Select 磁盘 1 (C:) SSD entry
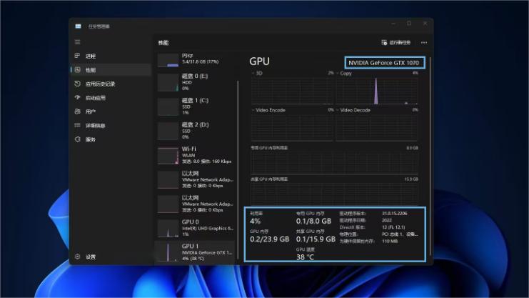 (195, 106)
